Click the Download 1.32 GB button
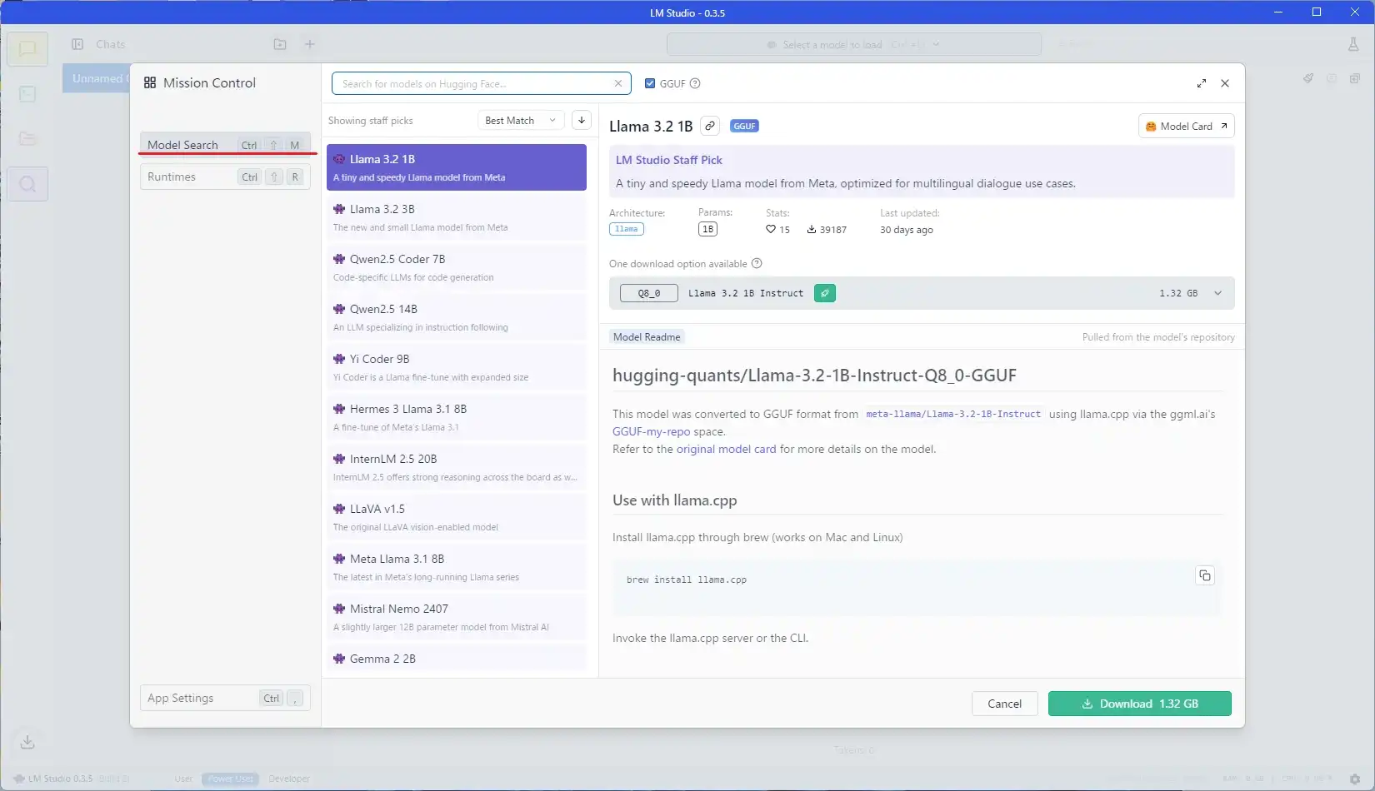The width and height of the screenshot is (1375, 791). pos(1139,704)
